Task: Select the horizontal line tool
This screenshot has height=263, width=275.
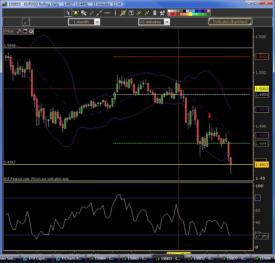Action: (107, 13)
